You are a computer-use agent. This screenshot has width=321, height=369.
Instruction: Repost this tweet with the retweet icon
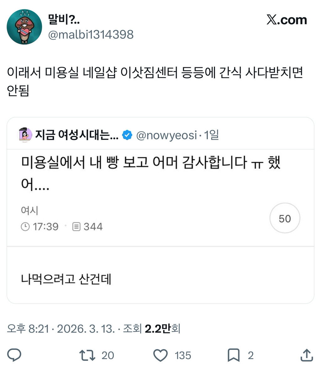(x=87, y=355)
